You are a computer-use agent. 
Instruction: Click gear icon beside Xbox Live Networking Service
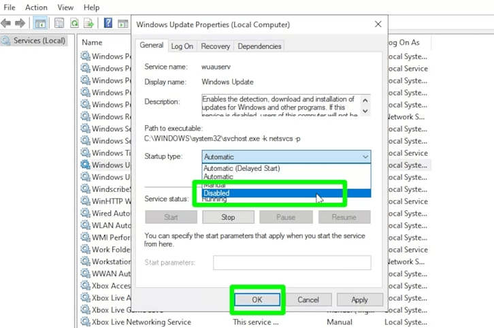pyautogui.click(x=85, y=322)
